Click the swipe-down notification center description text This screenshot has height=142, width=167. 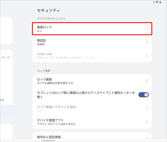86,95
